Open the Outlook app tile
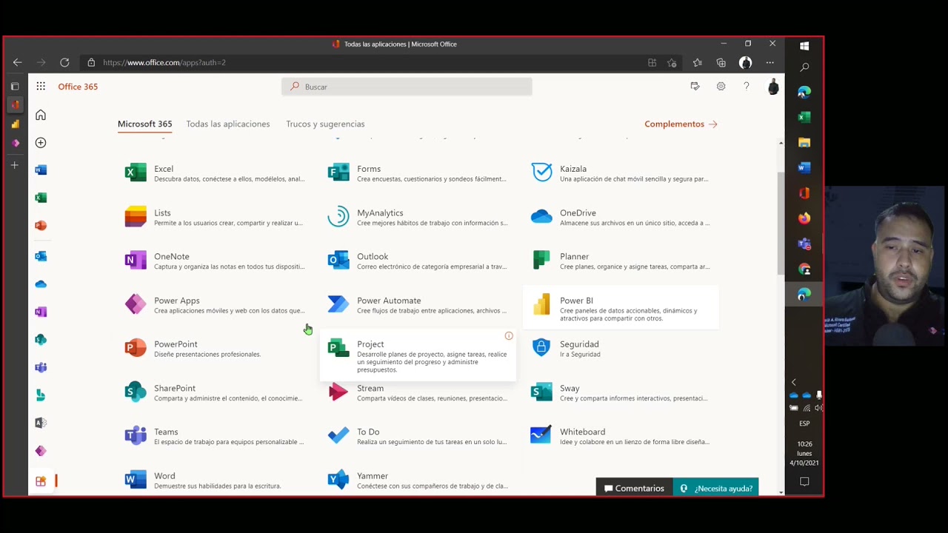The image size is (948, 533). click(x=418, y=261)
